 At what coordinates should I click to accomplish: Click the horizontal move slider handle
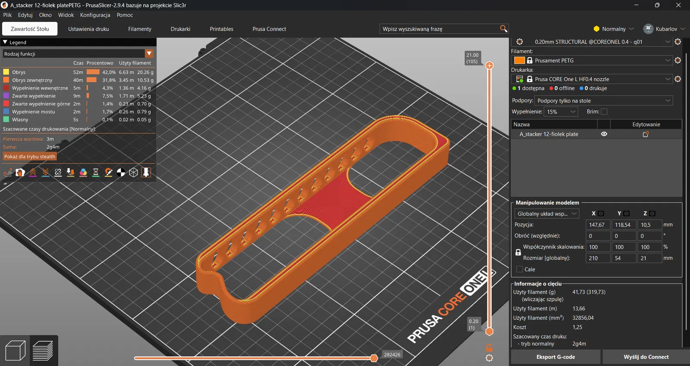pos(374,358)
